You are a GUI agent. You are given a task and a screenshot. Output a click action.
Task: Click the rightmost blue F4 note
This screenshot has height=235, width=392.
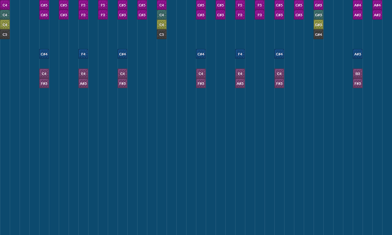240,54
